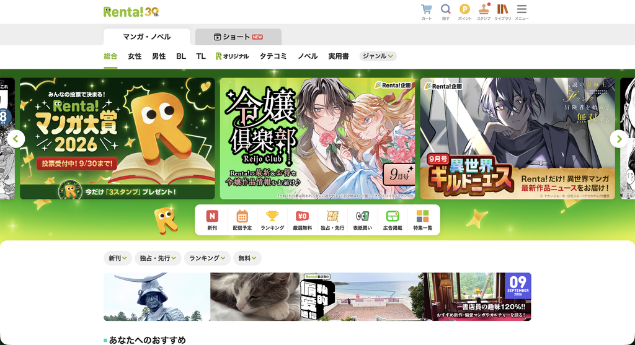This screenshot has height=345, width=635.
Task: Select タテコミ category
Action: click(x=273, y=56)
